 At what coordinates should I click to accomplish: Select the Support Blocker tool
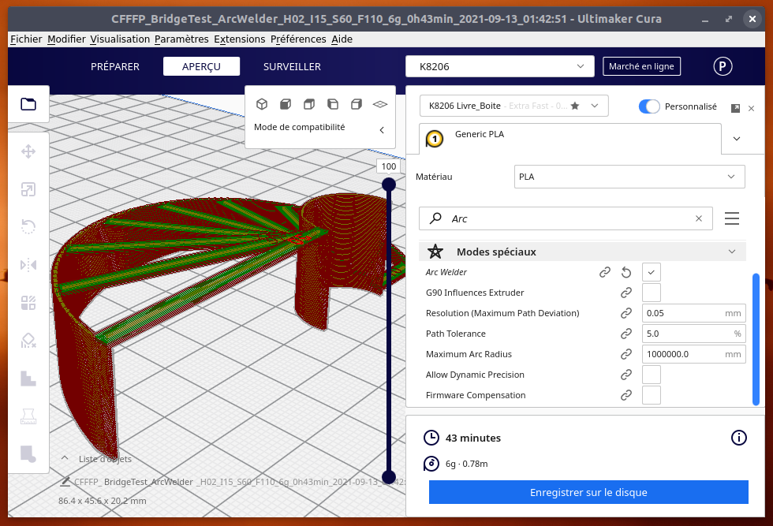[x=28, y=341]
